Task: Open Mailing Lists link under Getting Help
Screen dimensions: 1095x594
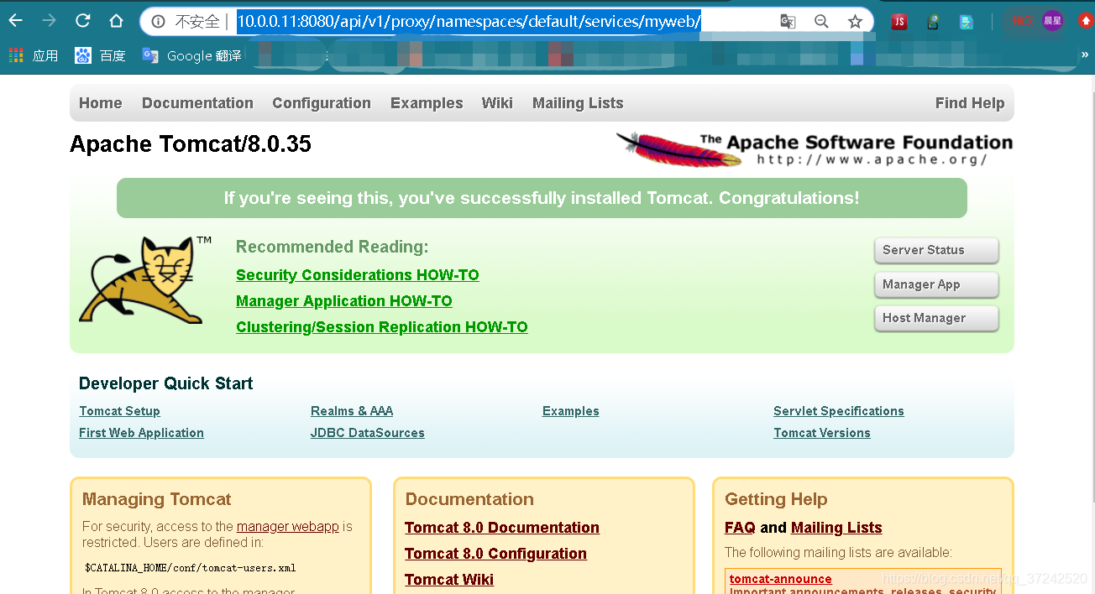Action: [x=836, y=528]
